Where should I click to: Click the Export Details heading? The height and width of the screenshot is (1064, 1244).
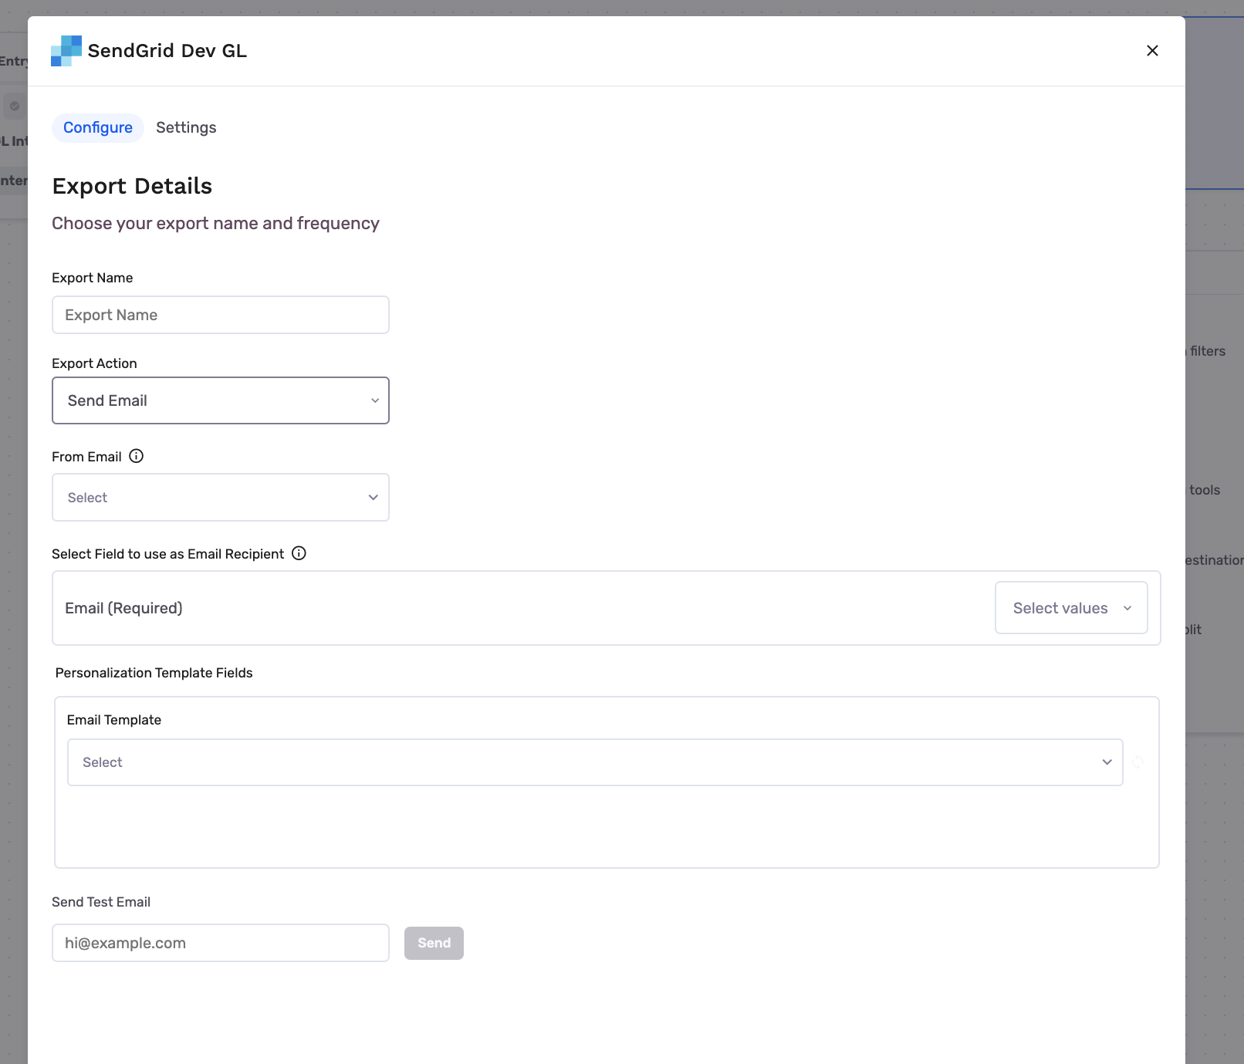pyautogui.click(x=132, y=186)
